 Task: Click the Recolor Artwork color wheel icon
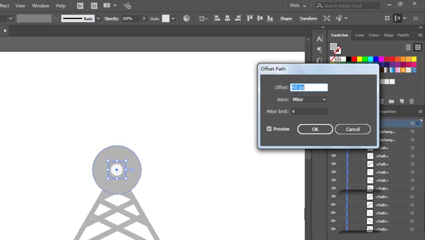click(x=186, y=18)
